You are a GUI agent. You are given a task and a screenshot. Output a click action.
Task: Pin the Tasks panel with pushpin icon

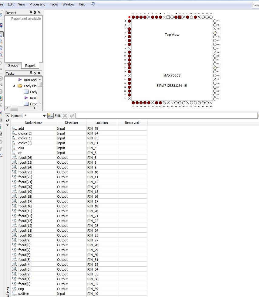pos(31,73)
